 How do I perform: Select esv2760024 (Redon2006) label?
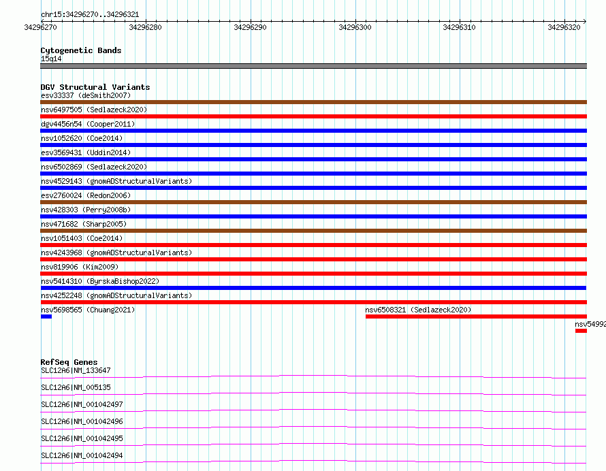(86, 195)
